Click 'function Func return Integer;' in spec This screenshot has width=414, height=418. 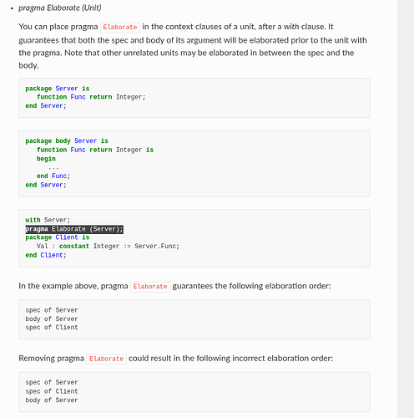[91, 97]
